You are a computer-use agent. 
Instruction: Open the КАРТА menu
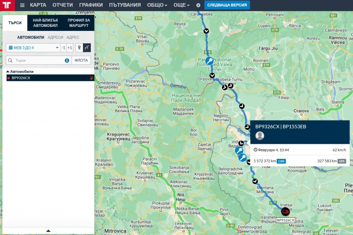(x=38, y=5)
